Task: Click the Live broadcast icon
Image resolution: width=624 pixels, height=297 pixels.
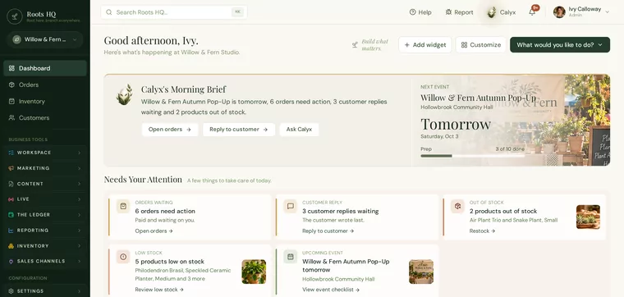Action: [x=11, y=199]
